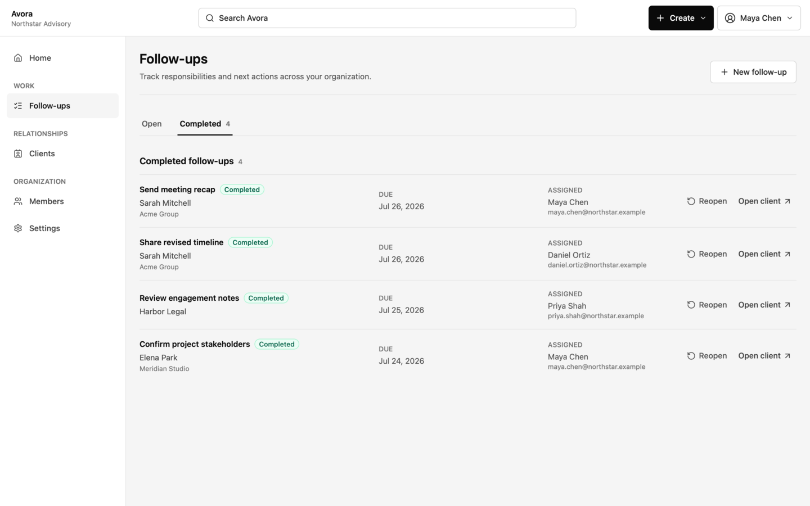The height and width of the screenshot is (506, 810).
Task: Click the Clients contact icon in sidebar
Action: pos(18,153)
